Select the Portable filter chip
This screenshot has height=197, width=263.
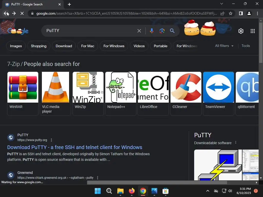tap(161, 46)
